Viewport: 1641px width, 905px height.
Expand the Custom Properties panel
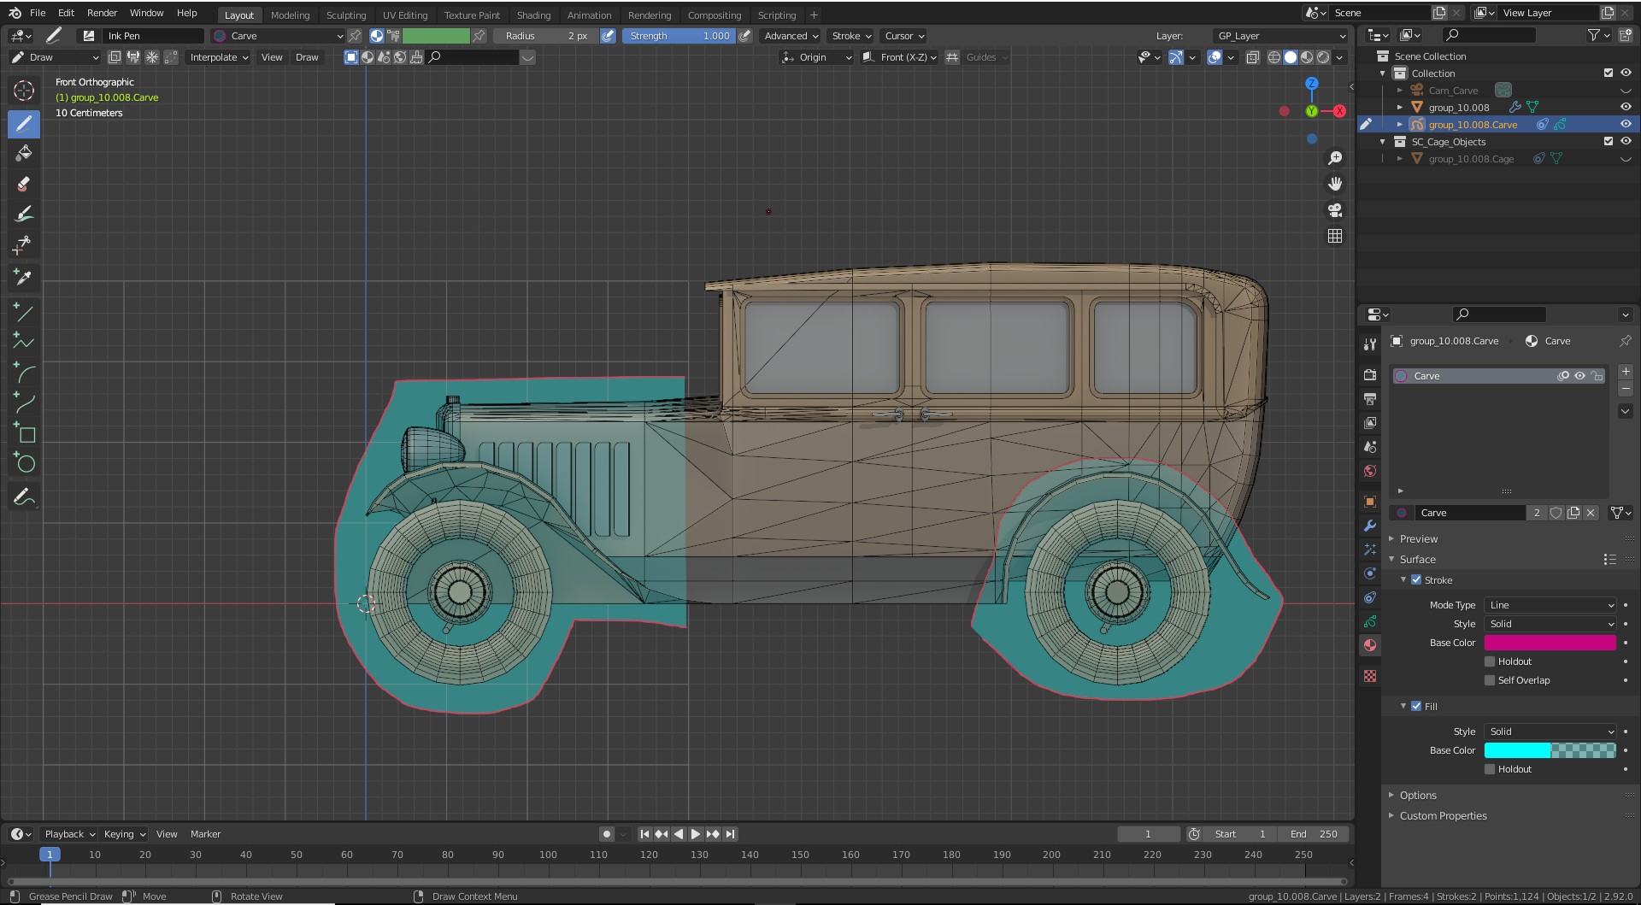pyautogui.click(x=1443, y=816)
